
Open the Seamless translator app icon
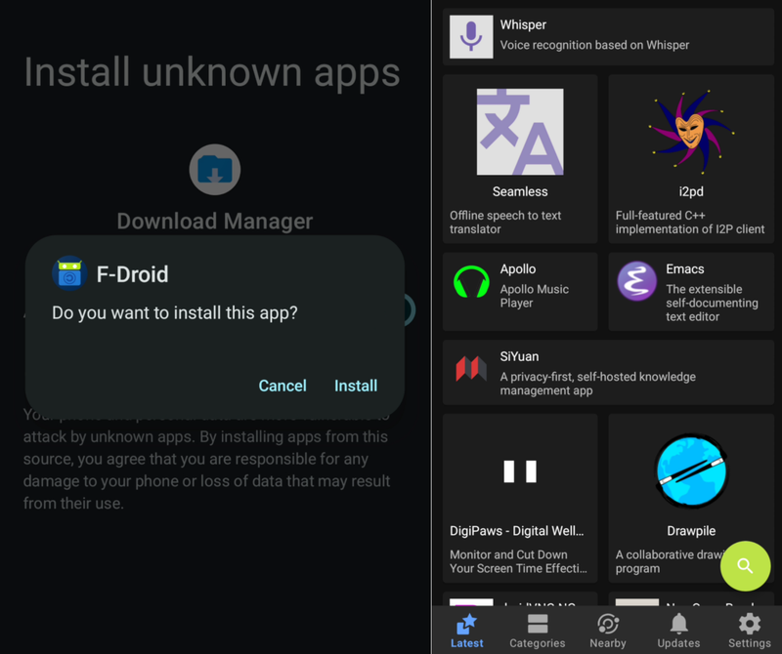click(520, 132)
